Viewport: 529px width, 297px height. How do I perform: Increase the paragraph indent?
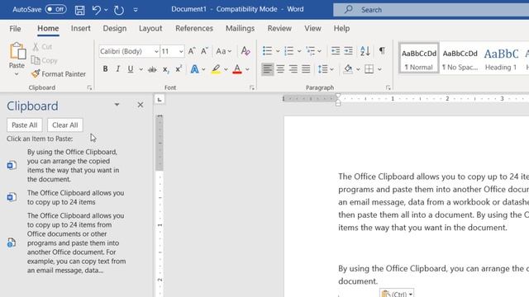tap(348, 51)
